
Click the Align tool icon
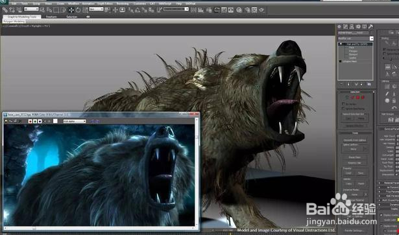[x=200, y=10]
